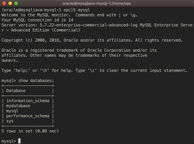Viewport: 194px width, 144px height.
Task: Click the performance_schema database row
Action: [28, 116]
